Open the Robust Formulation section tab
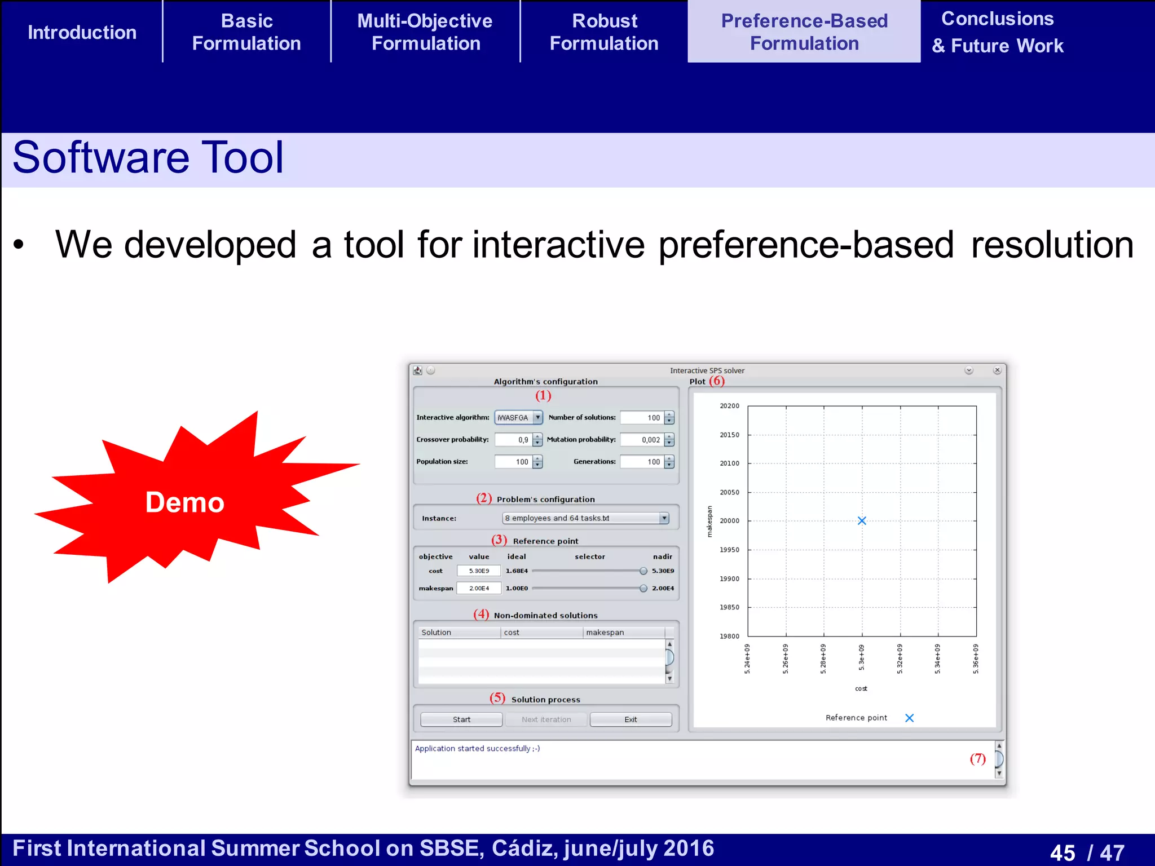Screen dimensions: 1155x866 pos(604,32)
